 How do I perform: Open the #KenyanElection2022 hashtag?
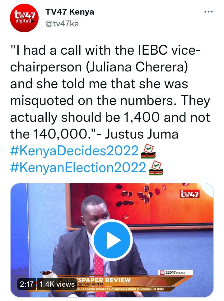(x=78, y=167)
